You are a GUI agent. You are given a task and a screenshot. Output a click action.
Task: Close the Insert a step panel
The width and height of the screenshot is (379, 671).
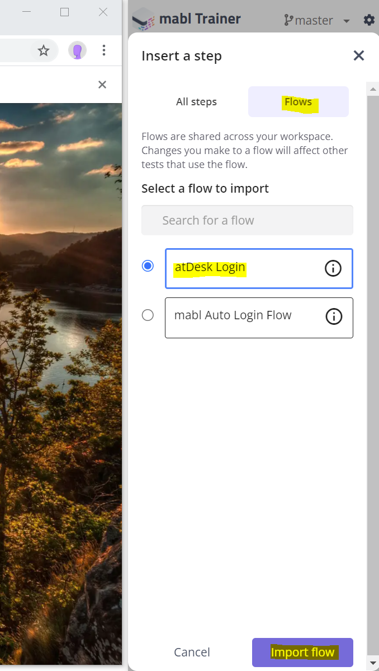358,55
